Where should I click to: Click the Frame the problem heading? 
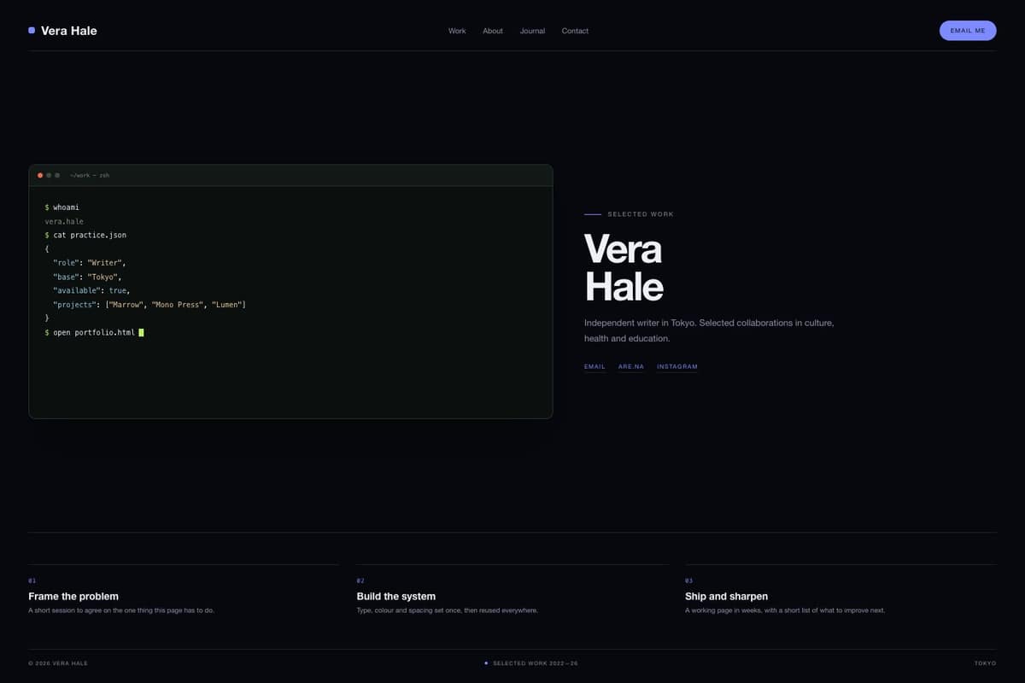(73, 596)
